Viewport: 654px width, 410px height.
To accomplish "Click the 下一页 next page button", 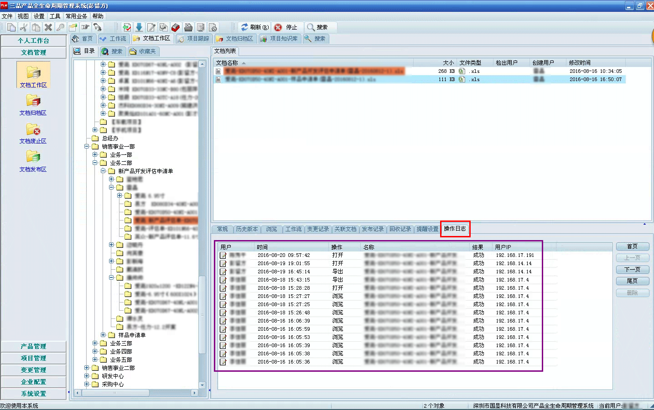I will [x=632, y=270].
